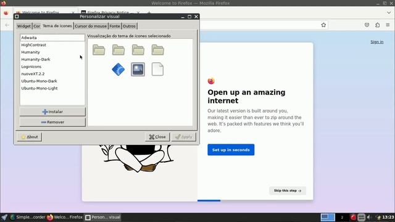Open the Firefox list all tabs chevron
This screenshot has width=395, height=222.
pos(389,12)
